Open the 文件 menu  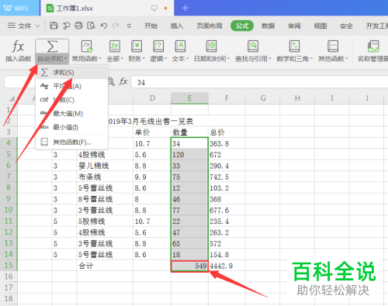point(25,26)
